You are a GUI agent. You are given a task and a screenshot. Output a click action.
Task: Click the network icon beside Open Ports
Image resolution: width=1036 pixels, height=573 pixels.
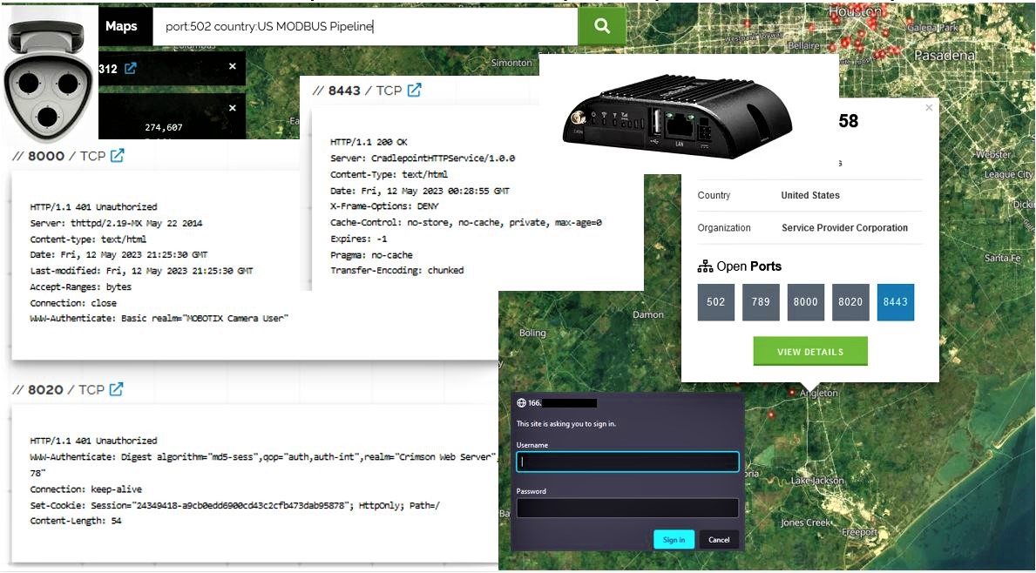click(705, 266)
